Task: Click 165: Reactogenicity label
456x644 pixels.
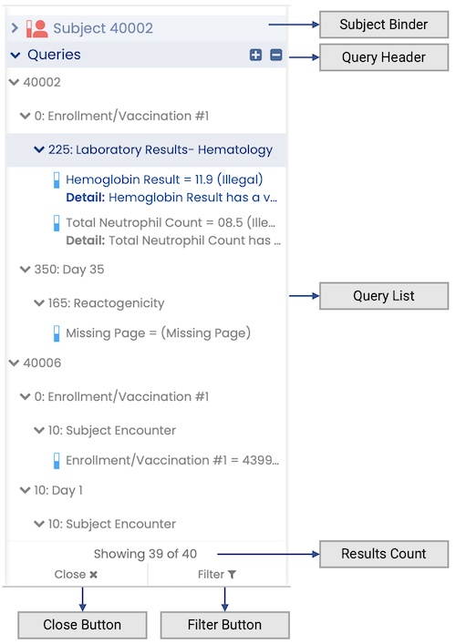Action: tap(106, 303)
